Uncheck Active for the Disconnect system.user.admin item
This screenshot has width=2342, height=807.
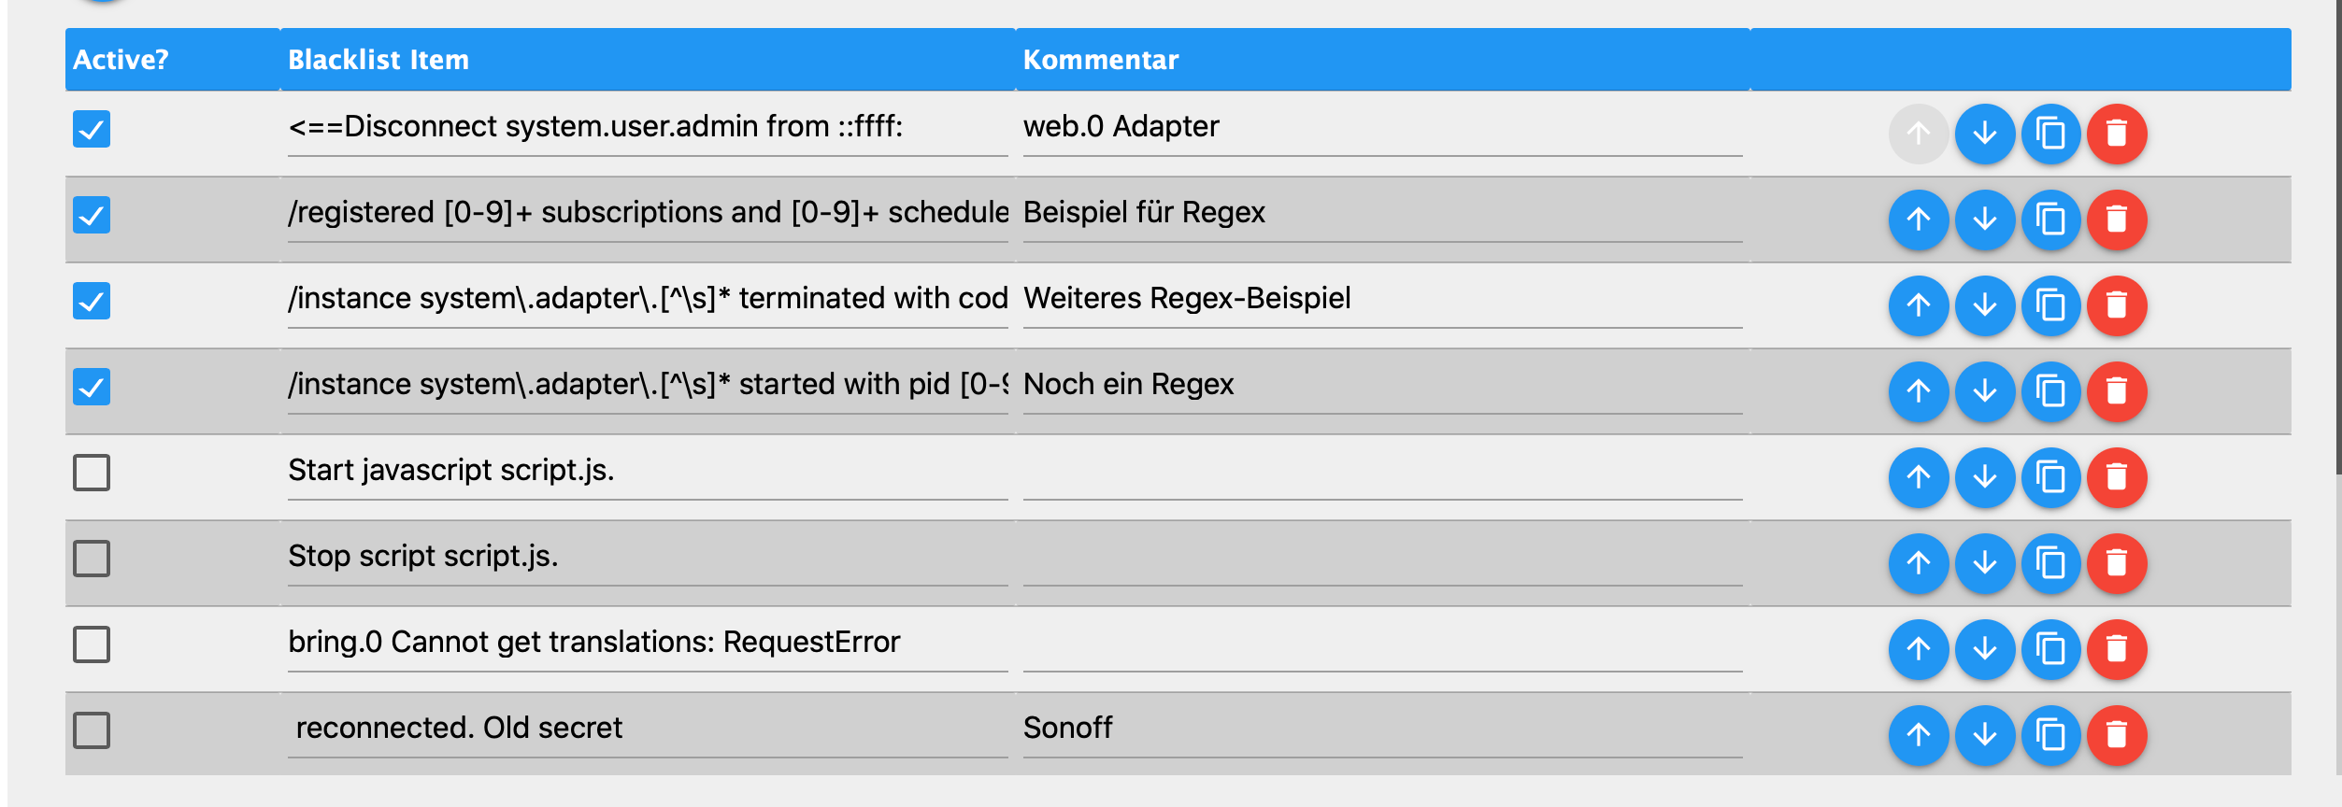coord(92,129)
